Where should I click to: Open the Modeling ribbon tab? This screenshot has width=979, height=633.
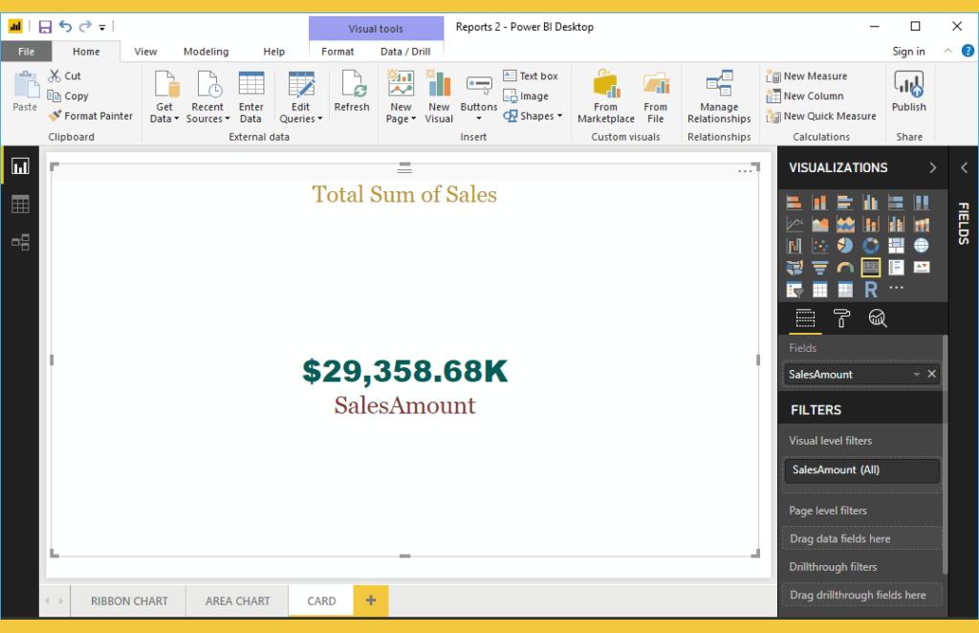coord(206,52)
